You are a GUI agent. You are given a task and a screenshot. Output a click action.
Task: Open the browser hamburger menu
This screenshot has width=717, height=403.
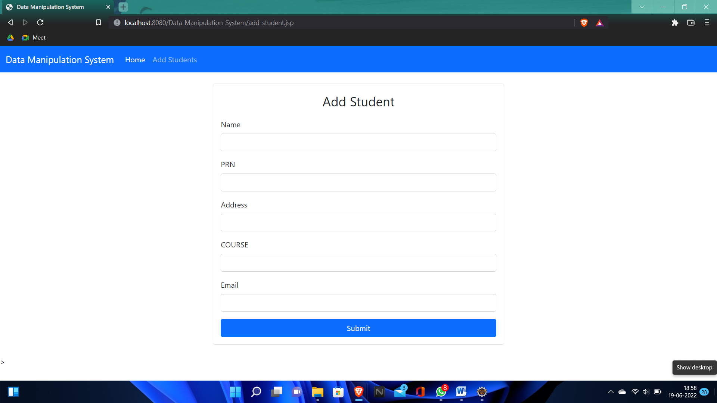tap(707, 23)
